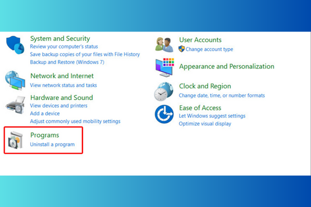Open the Network and Internet category
The height and width of the screenshot is (207, 311).
pos(62,76)
